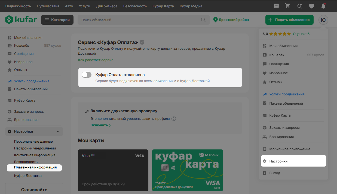
Task: Open Безопасность under Настройки in sidebar
Action: [x=26, y=162]
